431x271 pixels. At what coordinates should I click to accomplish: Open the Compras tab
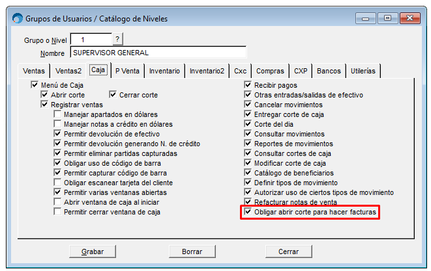[270, 71]
